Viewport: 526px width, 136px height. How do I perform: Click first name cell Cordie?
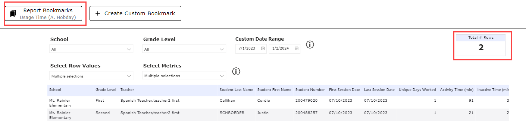(263, 101)
